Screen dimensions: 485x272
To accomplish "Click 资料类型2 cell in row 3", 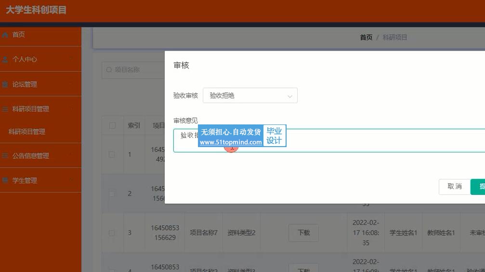I will tap(241, 232).
